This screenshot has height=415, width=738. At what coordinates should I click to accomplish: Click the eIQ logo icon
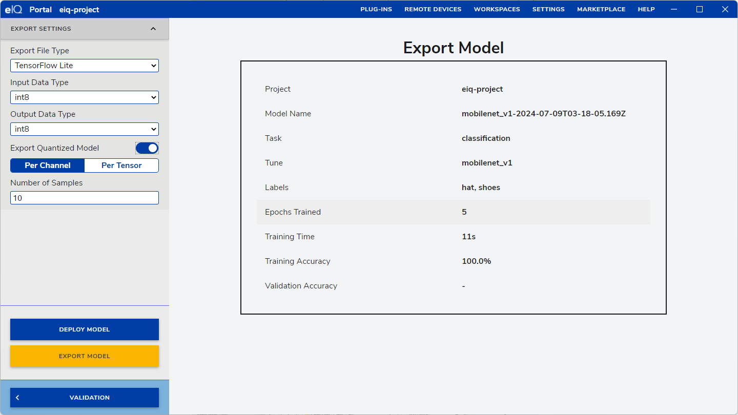coord(14,9)
